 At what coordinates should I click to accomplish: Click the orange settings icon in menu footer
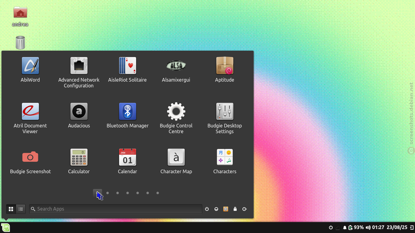[226, 209]
